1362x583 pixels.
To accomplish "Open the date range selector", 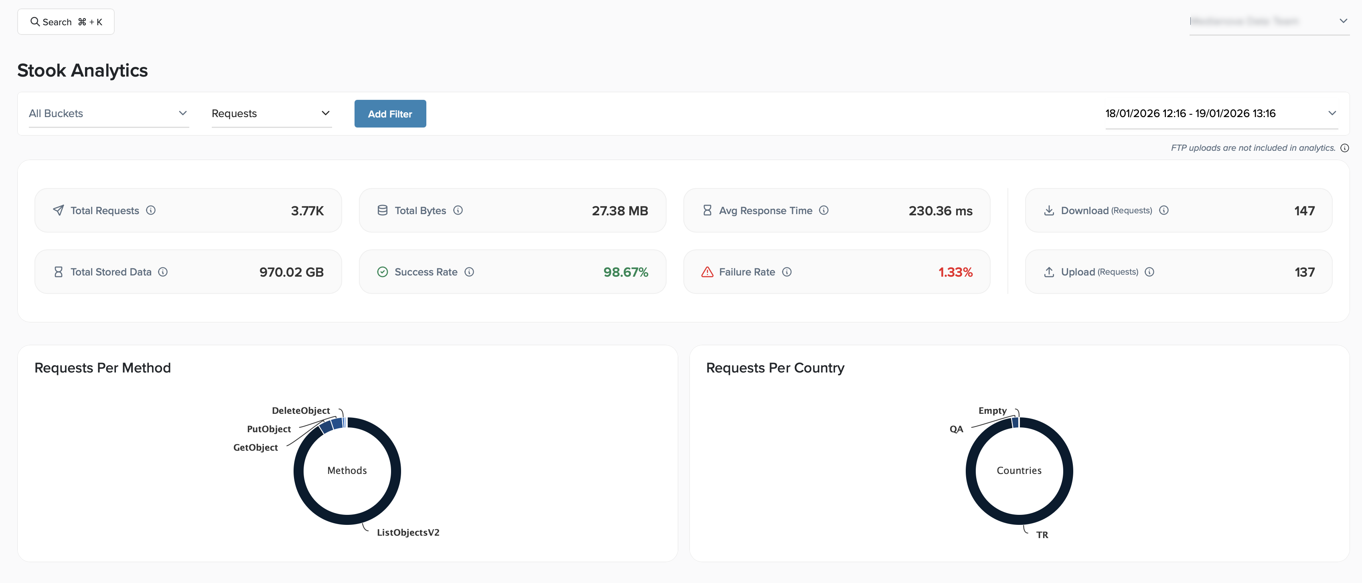I will click(1221, 113).
